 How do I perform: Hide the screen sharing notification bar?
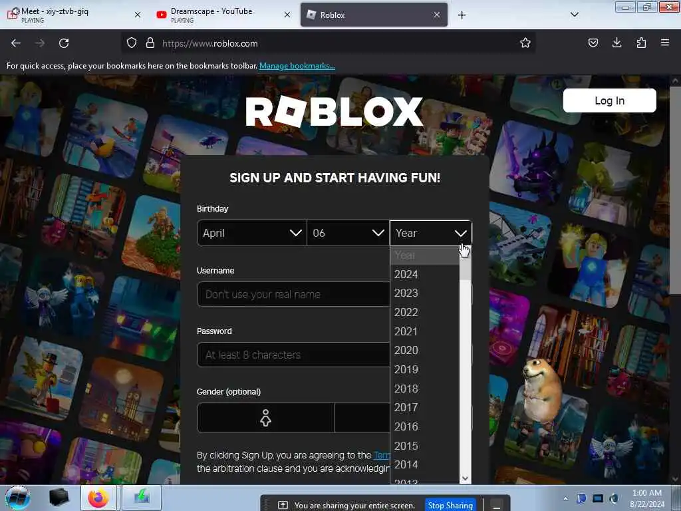[497, 506]
